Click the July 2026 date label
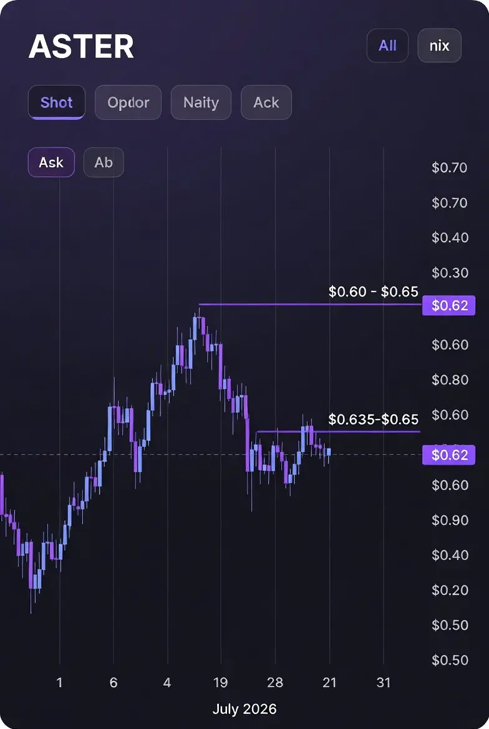This screenshot has width=489, height=729. 244,709
